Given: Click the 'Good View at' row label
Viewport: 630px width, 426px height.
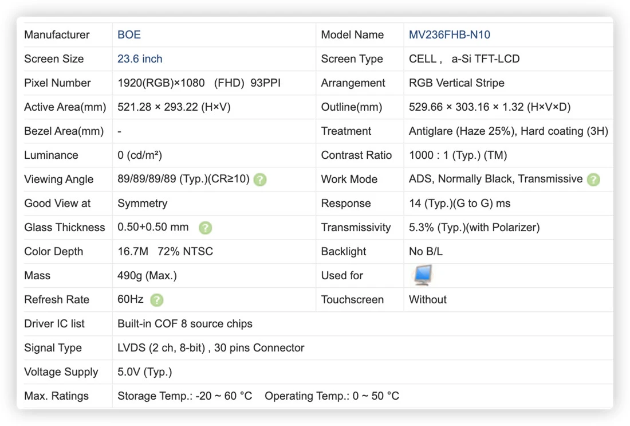Looking at the screenshot, I should click(57, 204).
